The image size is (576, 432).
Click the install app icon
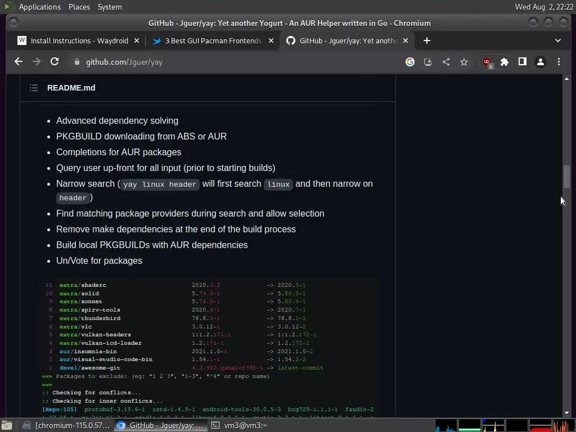pyautogui.click(x=428, y=62)
